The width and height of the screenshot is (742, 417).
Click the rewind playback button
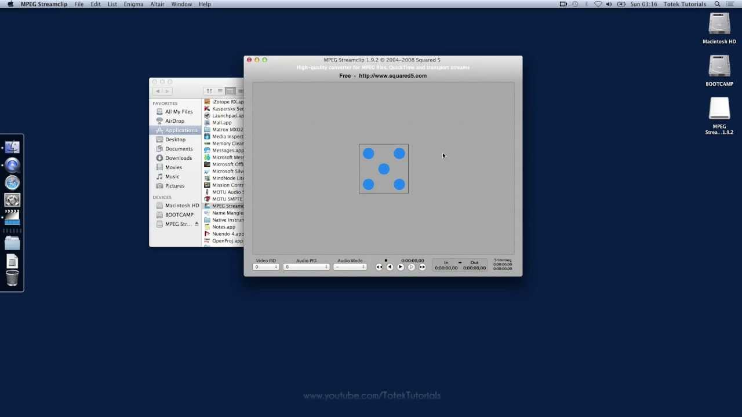[379, 267]
